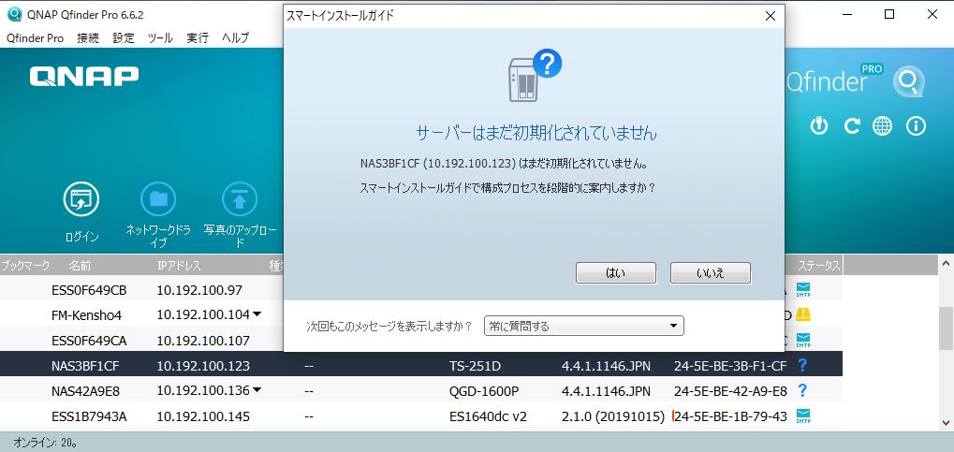The width and height of the screenshot is (954, 452).
Task: Expand the 'show this message' dropdown
Action: (583, 326)
